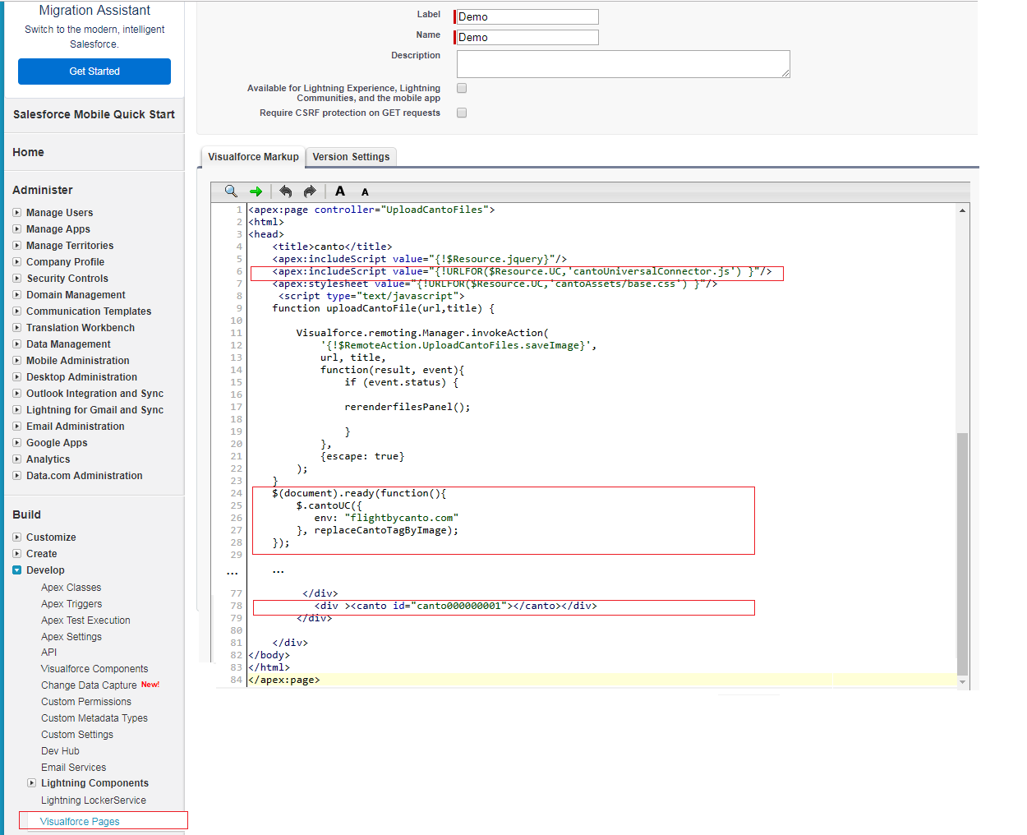This screenshot has width=1027, height=835.
Task: Expand Lightning Components in sidebar
Action: point(32,783)
